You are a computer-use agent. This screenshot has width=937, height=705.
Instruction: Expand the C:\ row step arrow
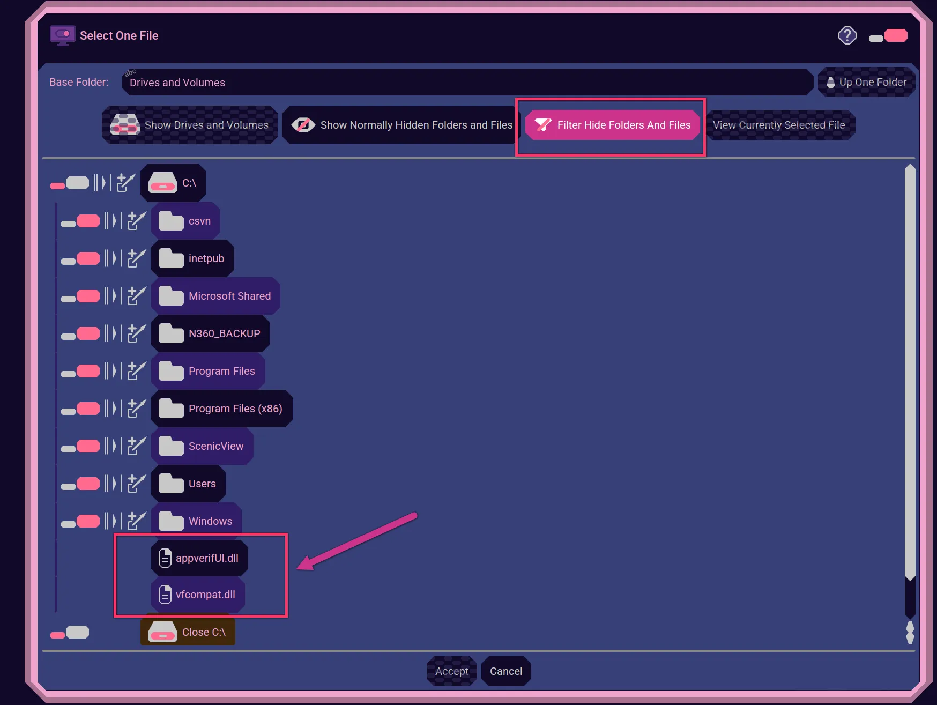(x=102, y=183)
